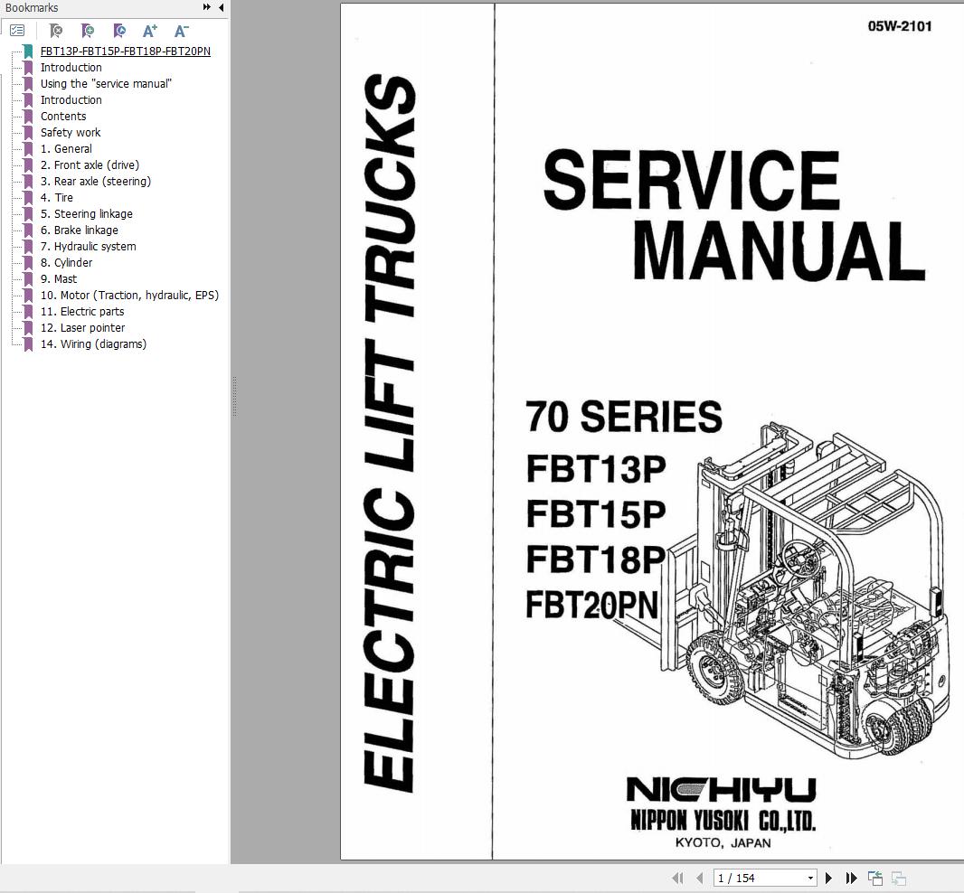Click the set bookmark destination icon
Screen dimensions: 964x893
(x=119, y=31)
